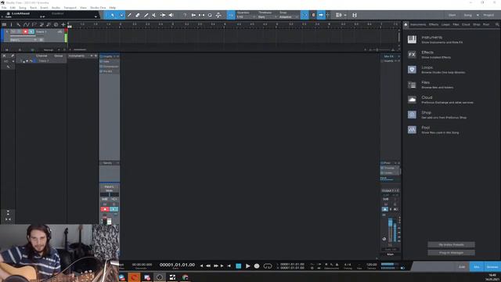The height and width of the screenshot is (282, 501).
Task: Open the track Inspector (i) icon
Action: [11, 24]
